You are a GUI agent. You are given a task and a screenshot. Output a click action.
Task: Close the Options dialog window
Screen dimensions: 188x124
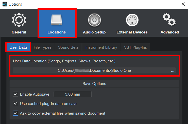[x=183, y=4]
